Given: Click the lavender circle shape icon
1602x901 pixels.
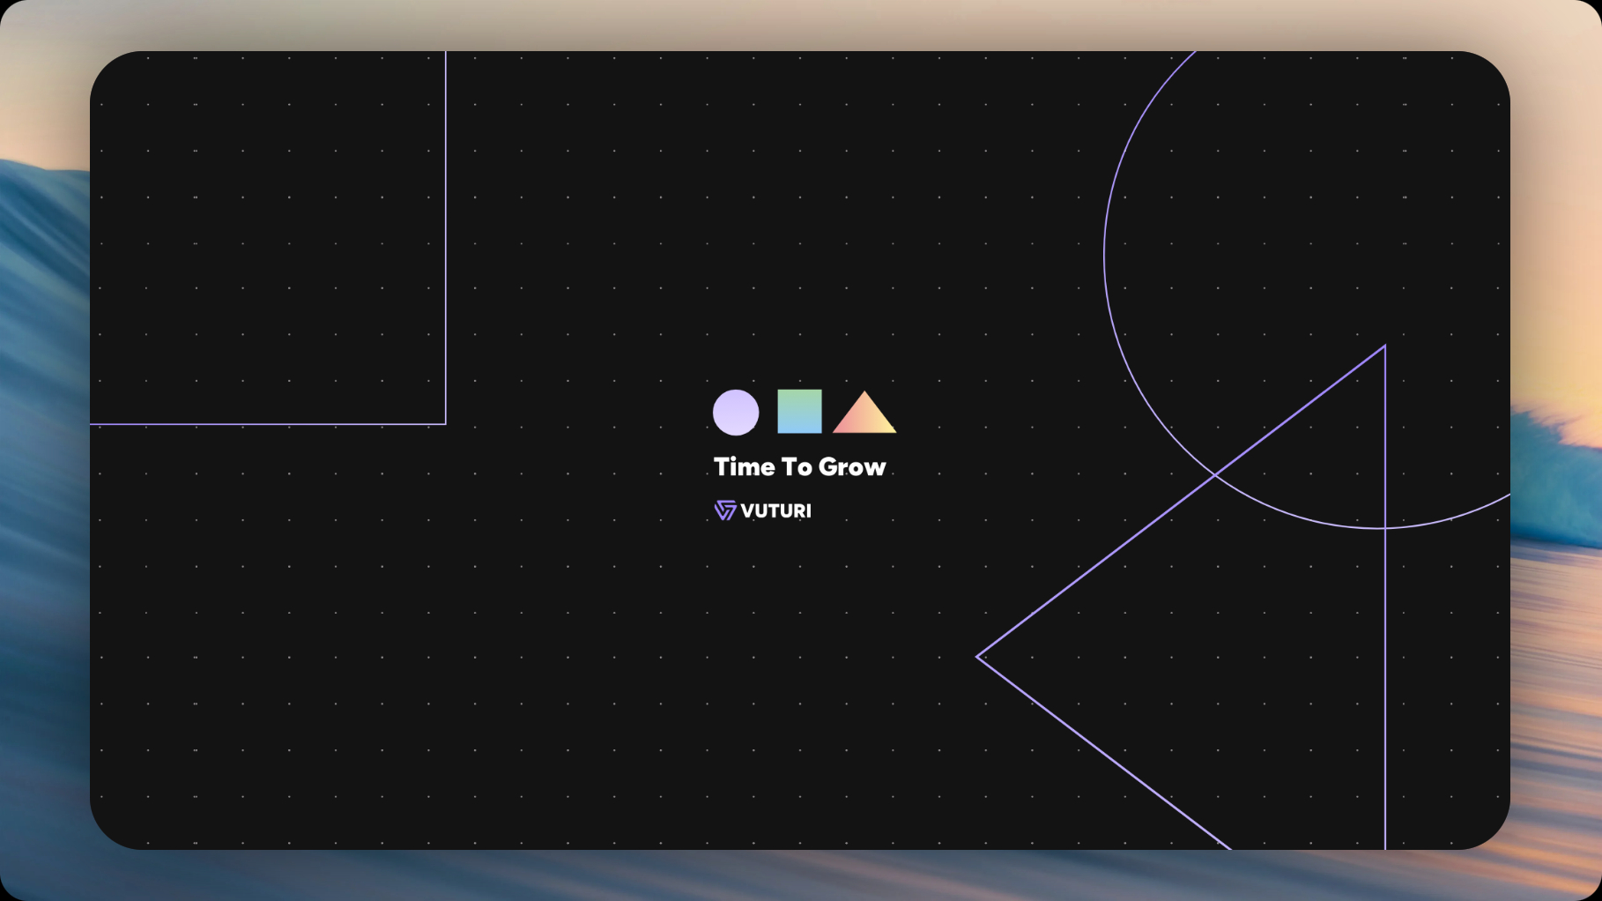Looking at the screenshot, I should click(736, 413).
